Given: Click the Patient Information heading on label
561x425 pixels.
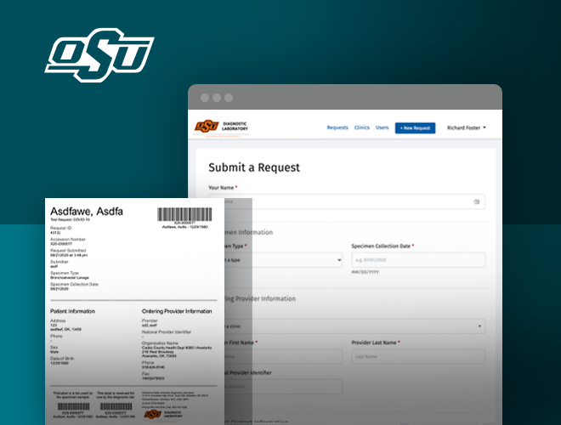Looking at the screenshot, I should pos(72,311).
